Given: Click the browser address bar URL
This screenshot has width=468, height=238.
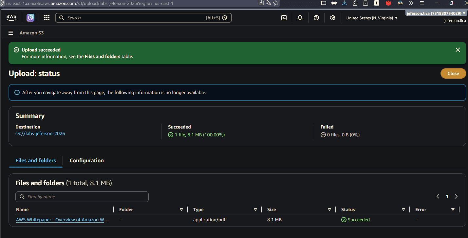Looking at the screenshot, I should [90, 3].
